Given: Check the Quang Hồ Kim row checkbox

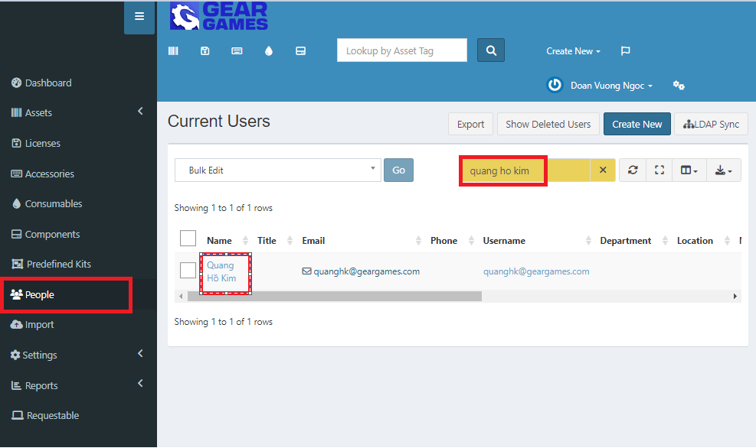Looking at the screenshot, I should coord(188,270).
